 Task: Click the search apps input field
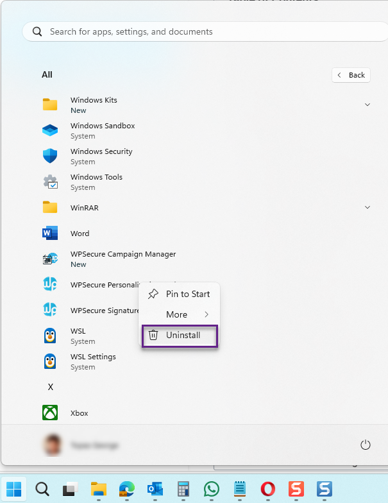coord(205,31)
